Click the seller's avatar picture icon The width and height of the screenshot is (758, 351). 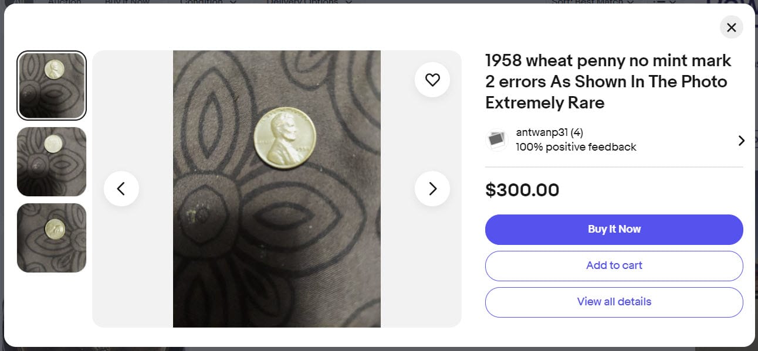(496, 139)
